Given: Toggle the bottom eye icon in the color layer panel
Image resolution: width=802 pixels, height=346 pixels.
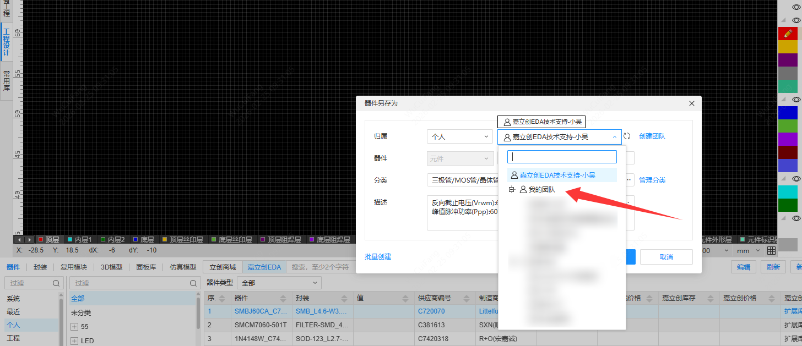Looking at the screenshot, I should click(x=796, y=219).
